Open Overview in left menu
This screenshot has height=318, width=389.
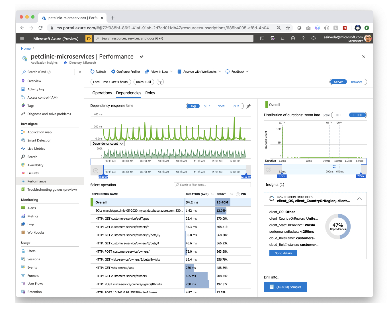34,81
